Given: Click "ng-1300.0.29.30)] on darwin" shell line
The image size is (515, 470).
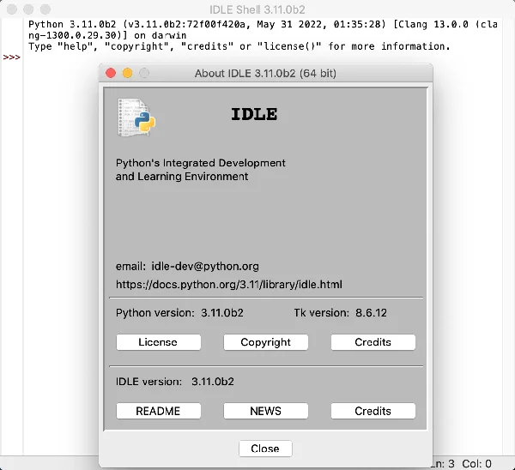Looking at the screenshot, I should click(x=107, y=35).
